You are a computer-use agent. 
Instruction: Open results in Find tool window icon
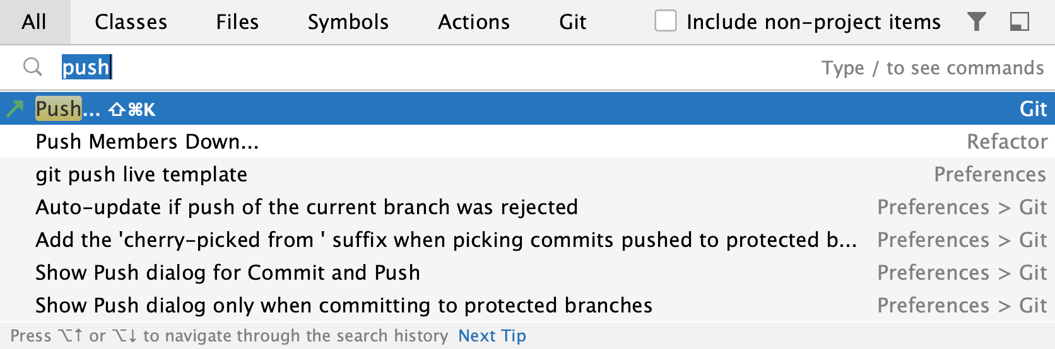point(1019,22)
